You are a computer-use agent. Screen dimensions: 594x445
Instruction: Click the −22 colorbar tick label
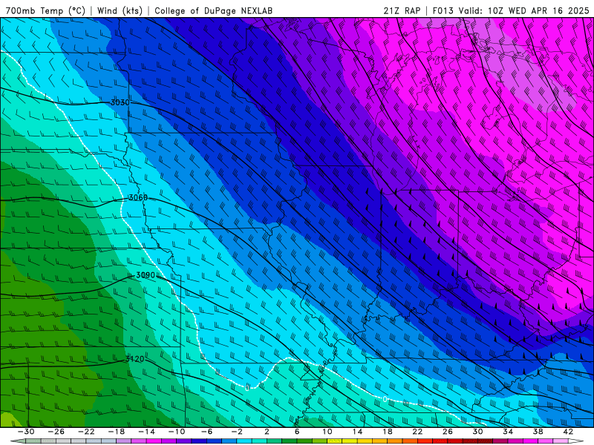pyautogui.click(x=86, y=432)
